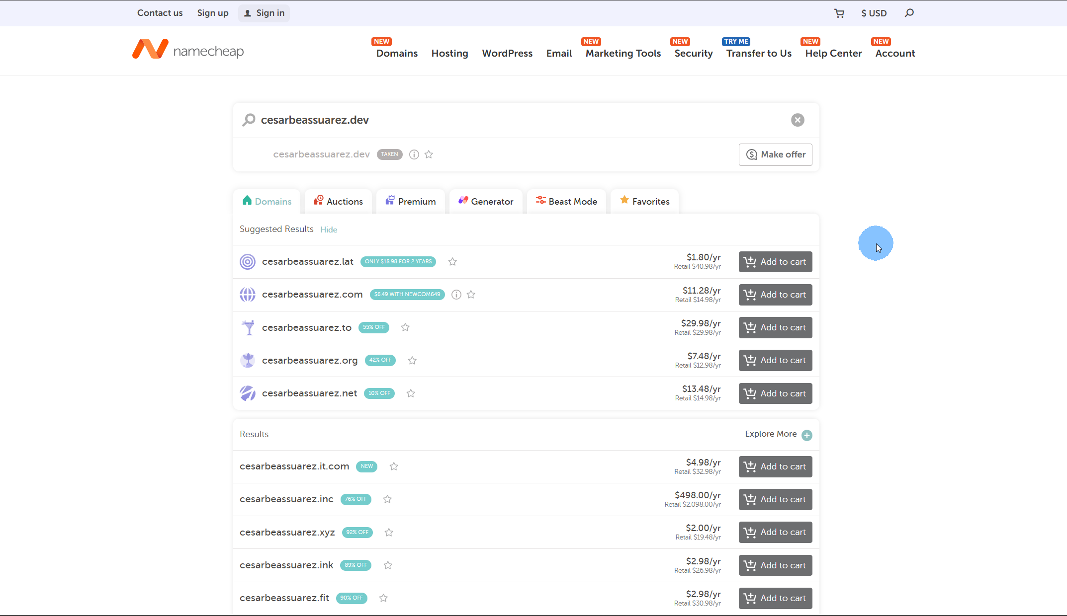Image resolution: width=1067 pixels, height=616 pixels.
Task: Open the shopping cart icon
Action: point(839,13)
